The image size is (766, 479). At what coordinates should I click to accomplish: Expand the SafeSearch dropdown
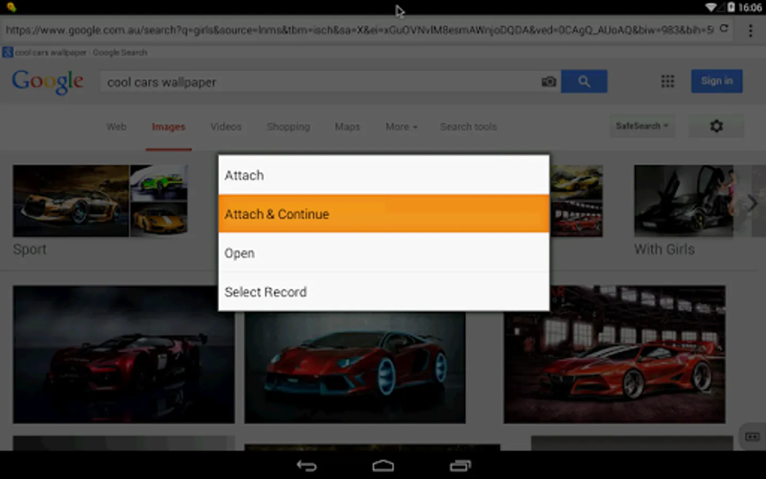tap(642, 126)
